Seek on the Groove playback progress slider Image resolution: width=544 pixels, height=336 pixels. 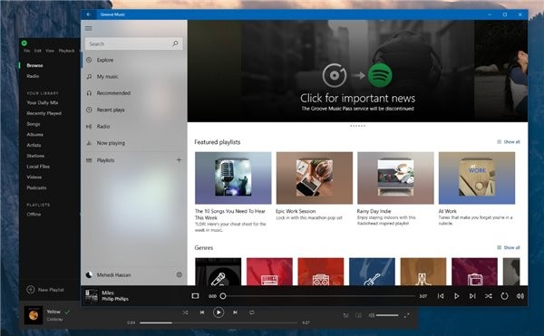tap(318, 296)
